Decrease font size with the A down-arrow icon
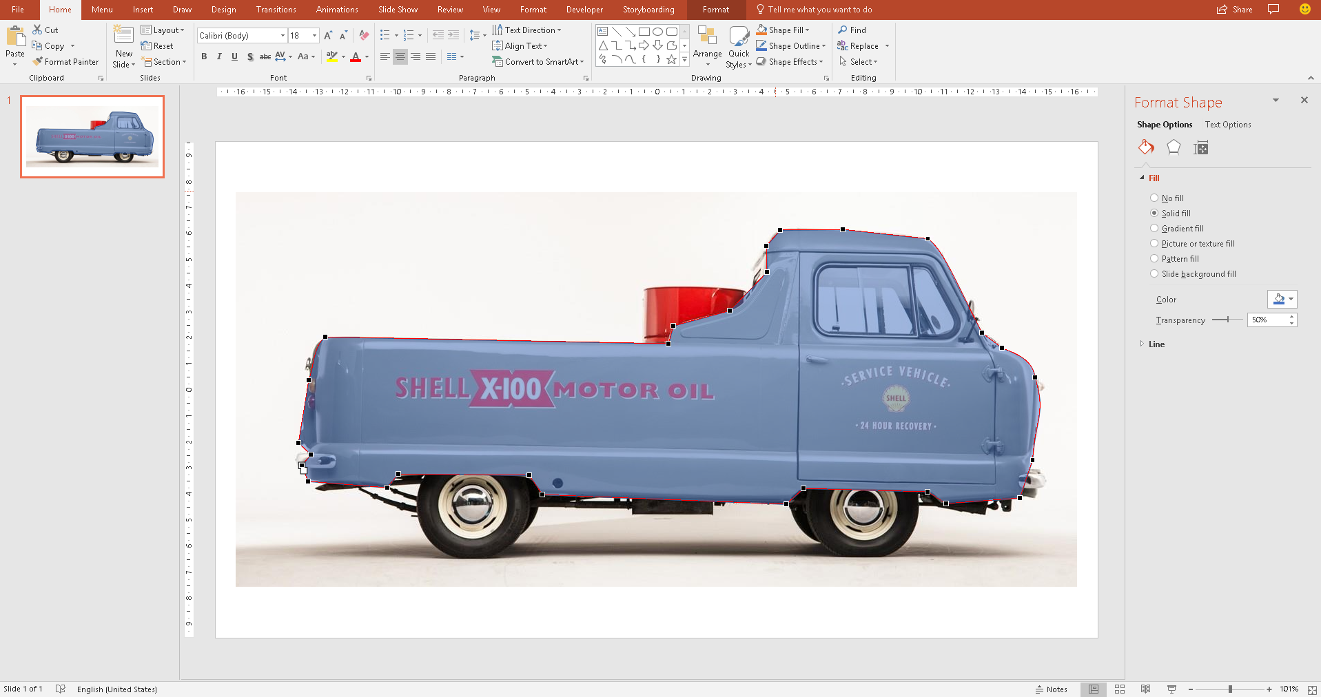The image size is (1321, 697). [x=343, y=35]
